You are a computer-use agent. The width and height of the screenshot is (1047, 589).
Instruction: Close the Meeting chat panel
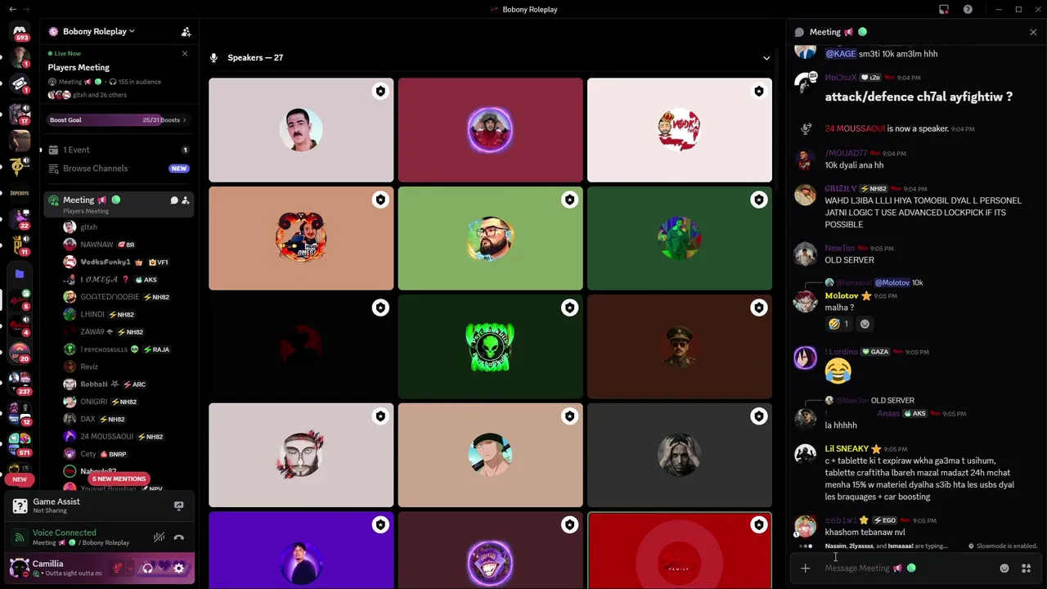[1033, 32]
